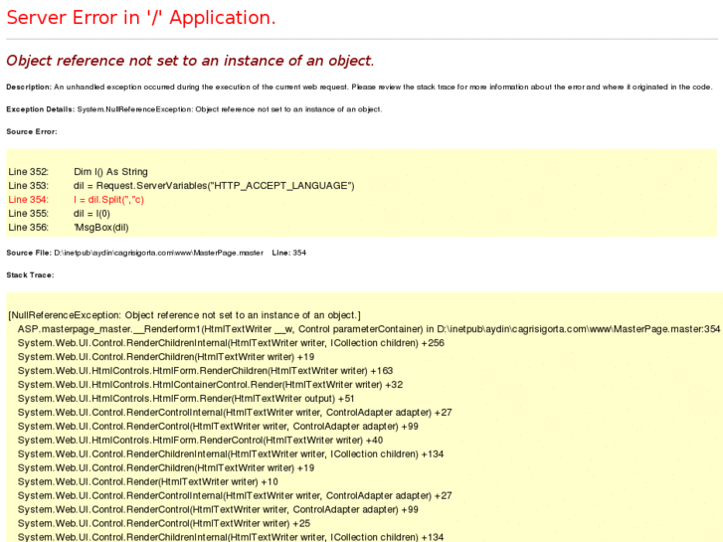Click the MasterPage.master source file path
The image size is (723, 542).
[158, 253]
